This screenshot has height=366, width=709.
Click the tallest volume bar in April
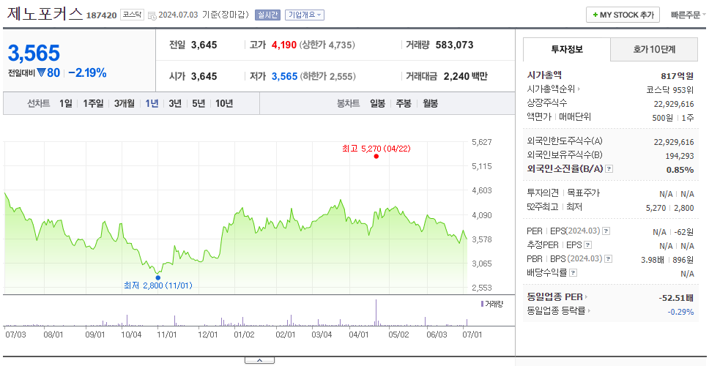pyautogui.click(x=376, y=313)
